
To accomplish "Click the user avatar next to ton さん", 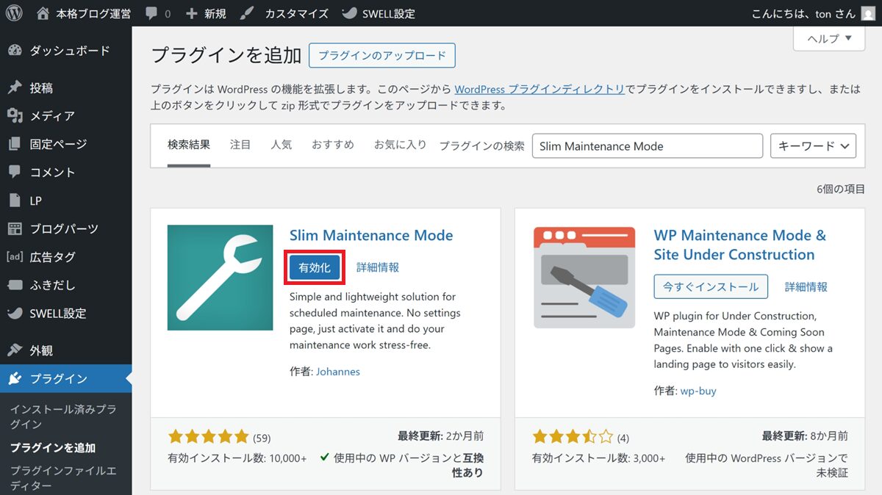I will pos(867,13).
